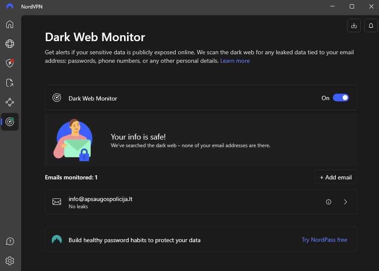Open the Meshnet sidebar icon
Image resolution: width=379 pixels, height=271 pixels.
(x=10, y=102)
